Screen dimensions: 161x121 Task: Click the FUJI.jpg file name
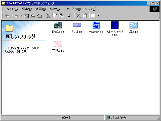coord(77,32)
